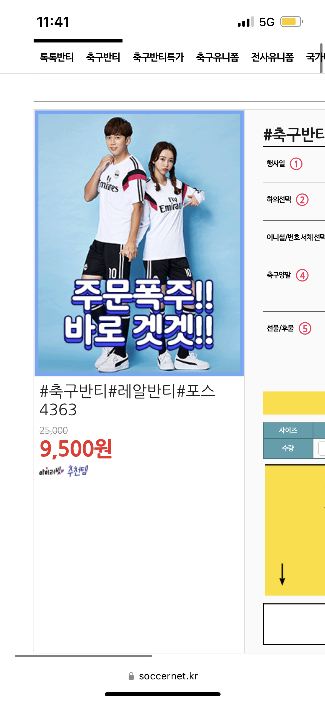325x703 pixels.
Task: Open the 축구반티 menu tab
Action: (x=103, y=57)
